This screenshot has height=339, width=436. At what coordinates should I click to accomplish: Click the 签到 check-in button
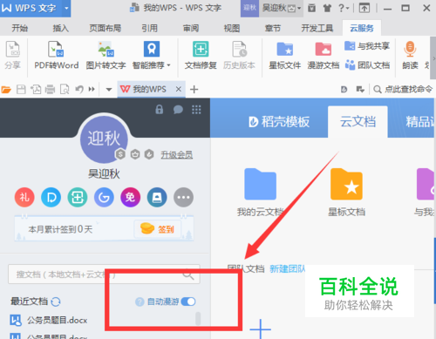tap(158, 229)
